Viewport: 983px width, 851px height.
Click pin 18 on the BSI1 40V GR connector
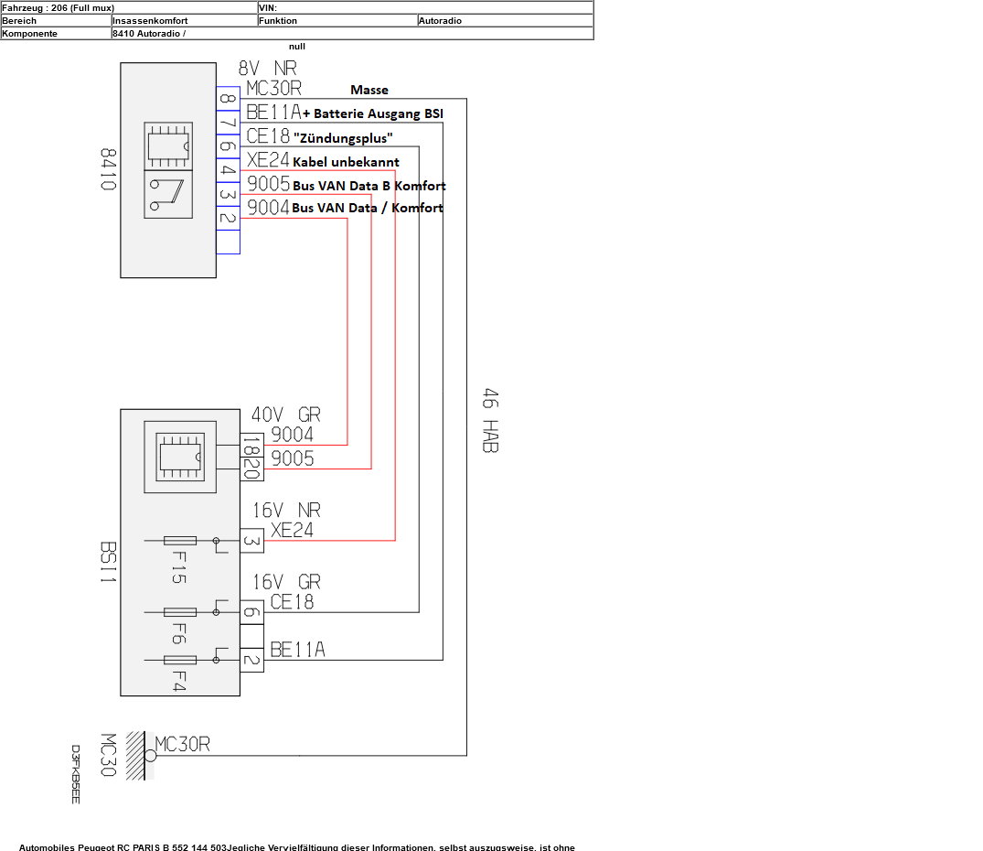(x=251, y=445)
